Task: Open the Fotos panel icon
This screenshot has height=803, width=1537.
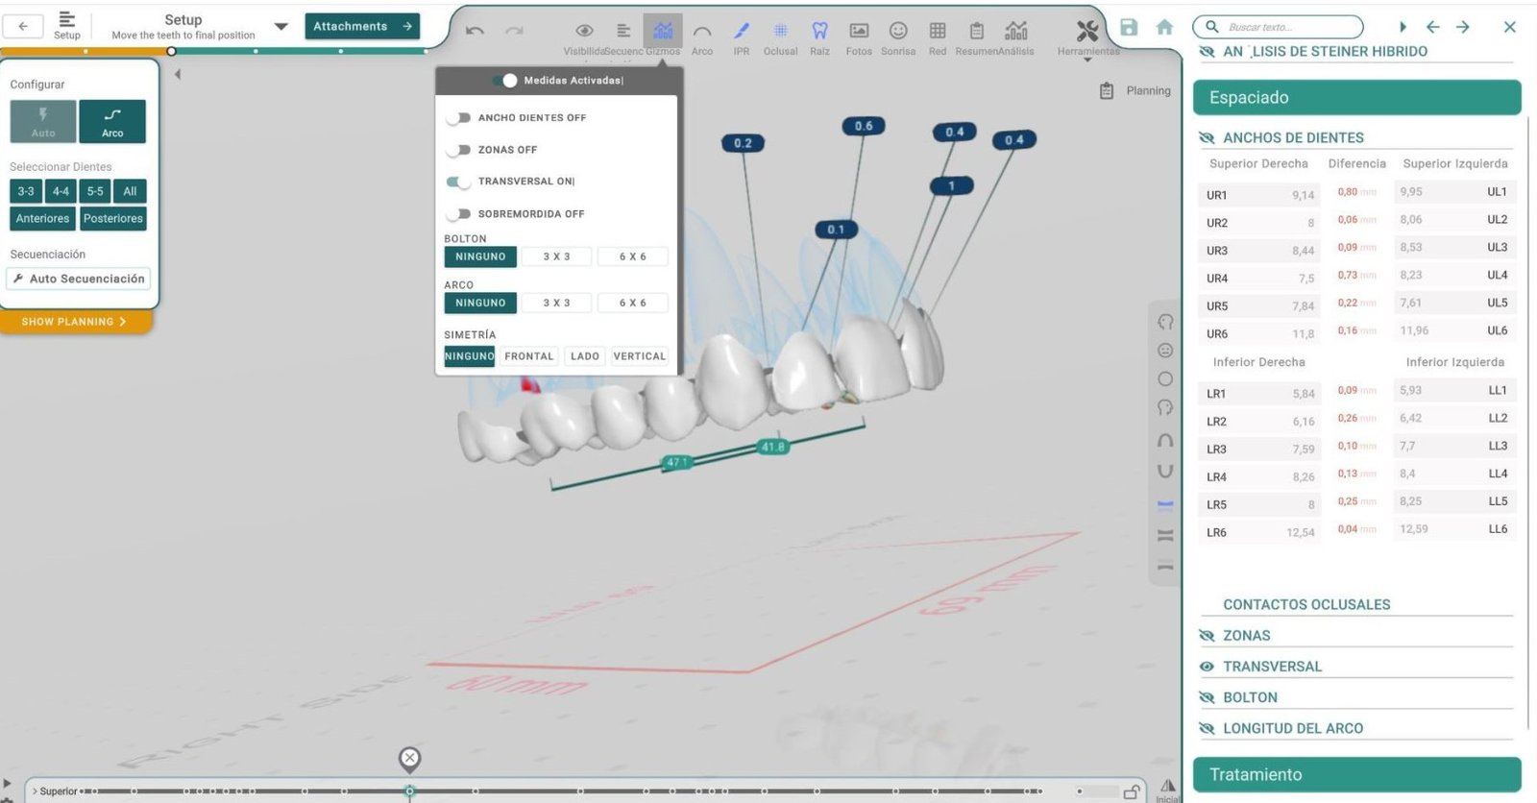Action: click(x=859, y=33)
